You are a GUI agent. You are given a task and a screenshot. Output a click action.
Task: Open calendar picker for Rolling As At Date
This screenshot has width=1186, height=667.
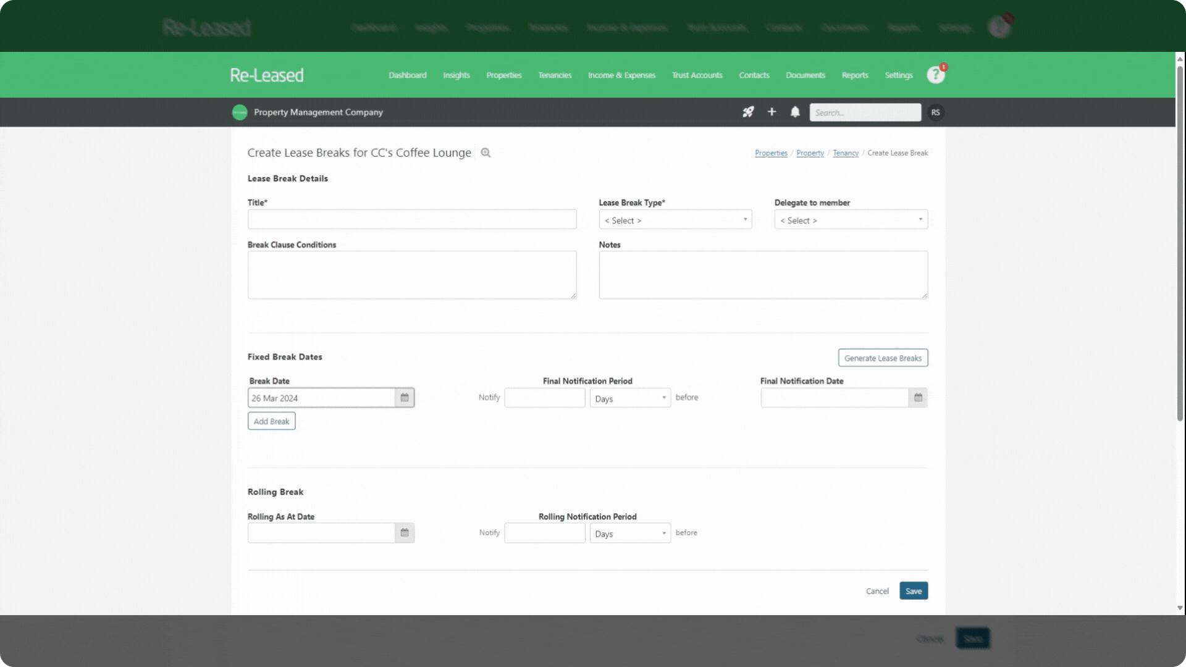coord(405,533)
